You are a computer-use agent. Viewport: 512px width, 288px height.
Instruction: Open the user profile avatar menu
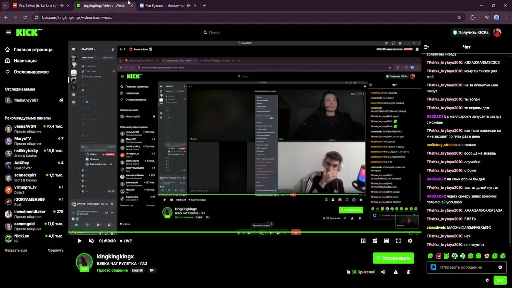pos(497,32)
